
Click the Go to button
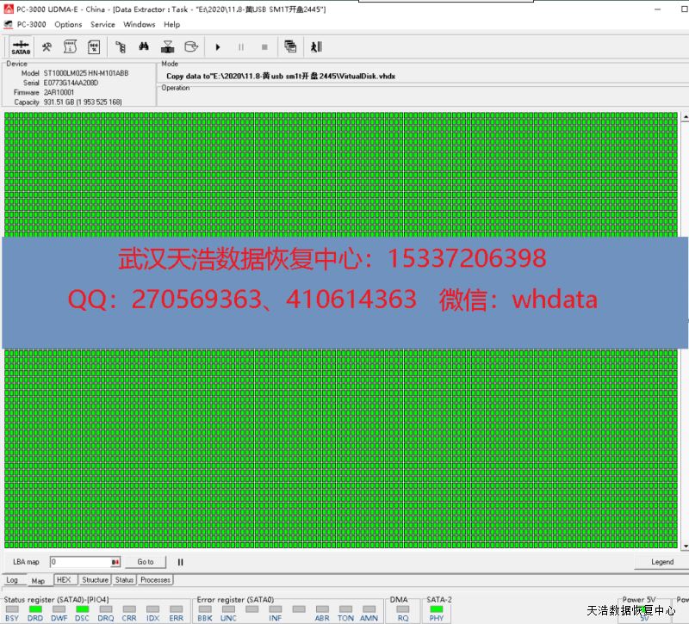click(145, 562)
